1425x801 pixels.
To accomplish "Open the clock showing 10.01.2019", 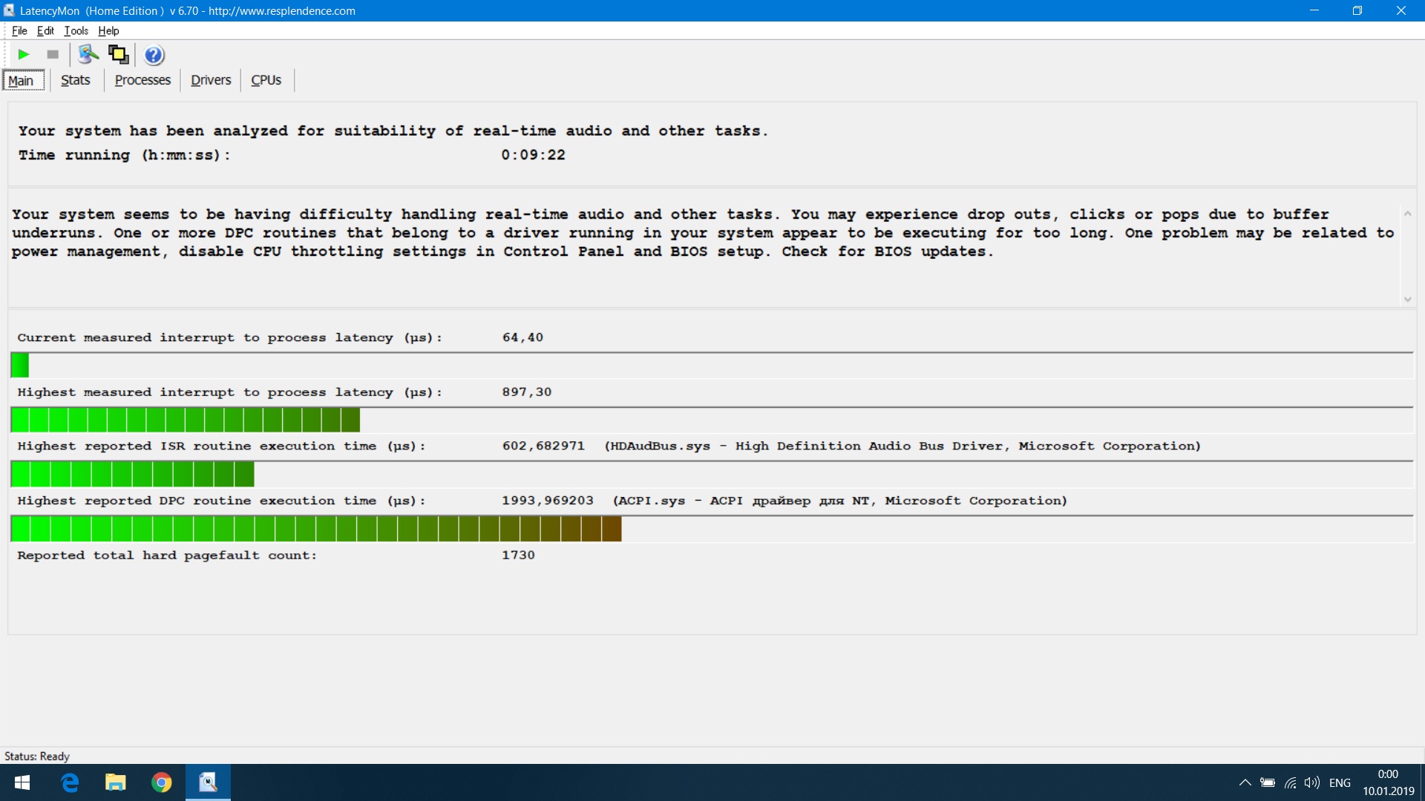I will [x=1388, y=782].
